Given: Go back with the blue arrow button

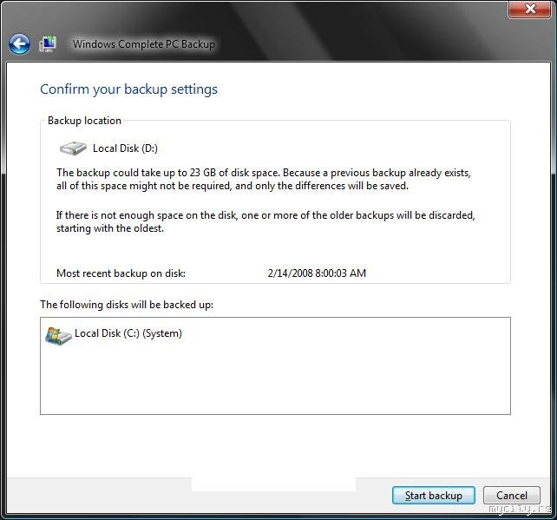Looking at the screenshot, I should point(19,44).
